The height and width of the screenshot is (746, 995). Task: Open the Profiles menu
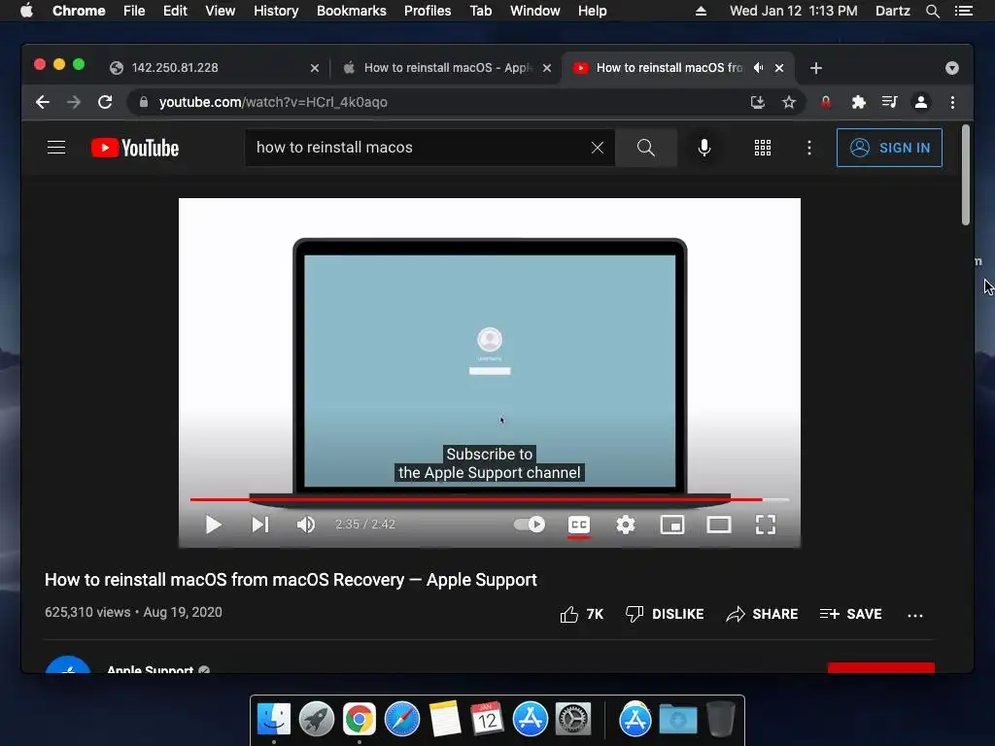pyautogui.click(x=428, y=11)
